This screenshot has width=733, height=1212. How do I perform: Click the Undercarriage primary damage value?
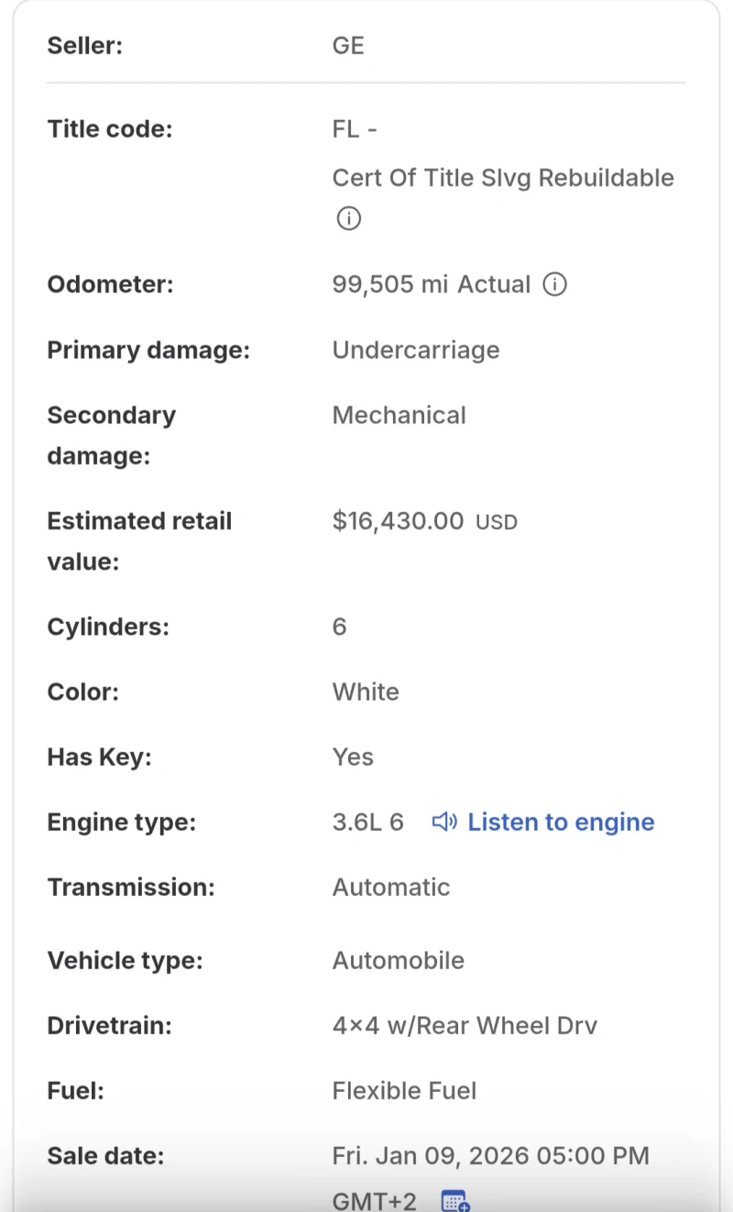pos(416,350)
